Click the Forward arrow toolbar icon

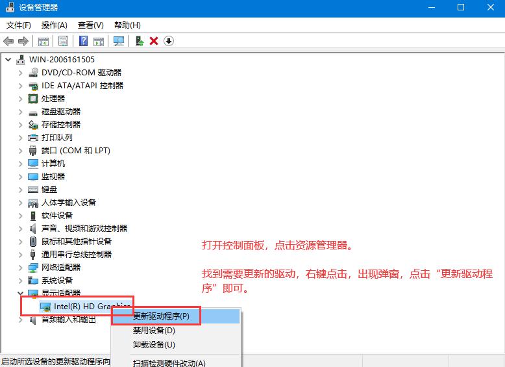click(x=23, y=41)
